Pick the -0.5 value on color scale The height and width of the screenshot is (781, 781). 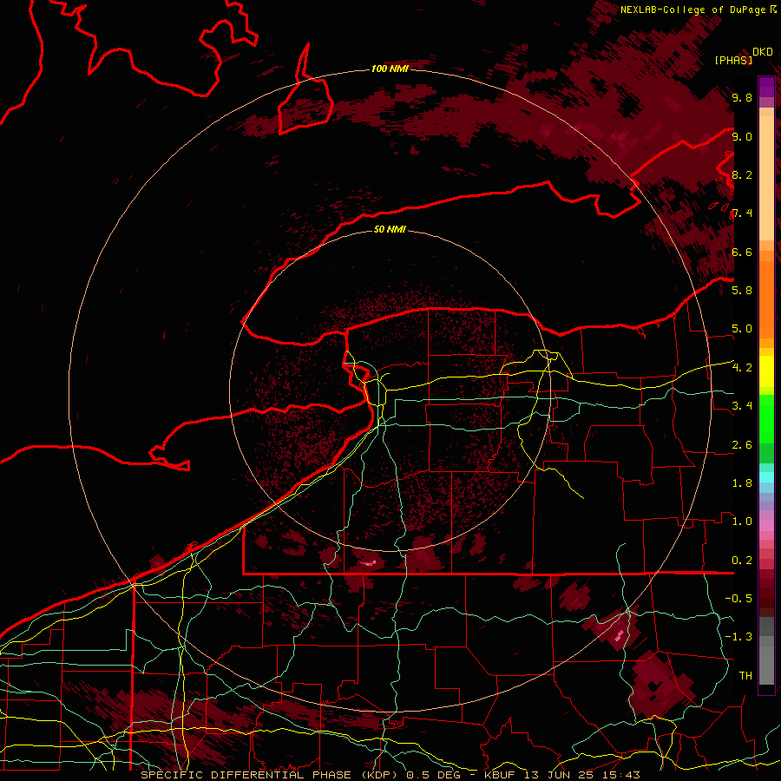coord(738,599)
